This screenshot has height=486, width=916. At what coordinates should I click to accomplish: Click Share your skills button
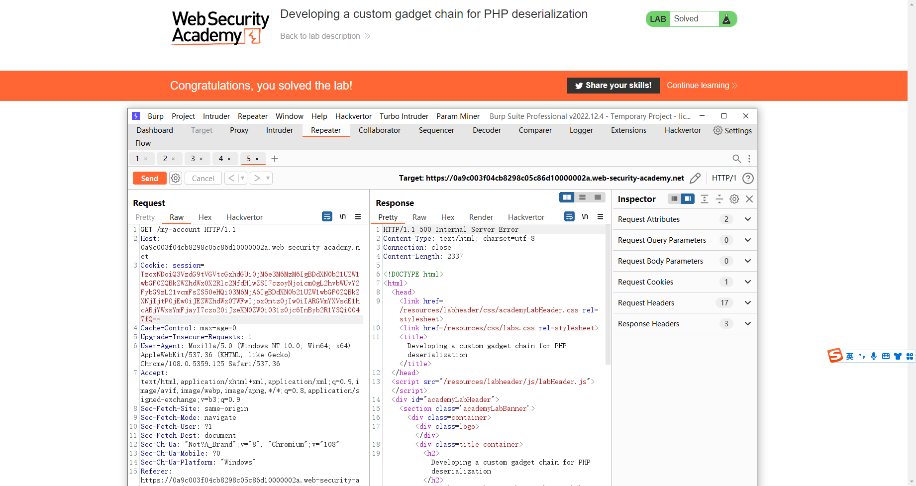[613, 86]
